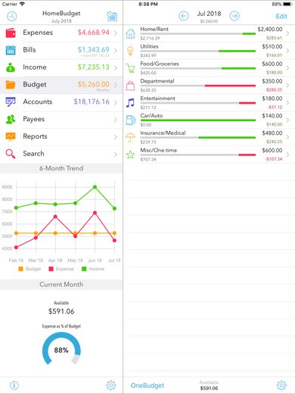Tap the Budget $5,260.00 amount
Viewport: 295px width, 394px height.
93,84
